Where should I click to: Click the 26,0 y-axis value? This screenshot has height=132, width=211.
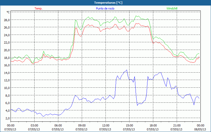pyautogui.click(x=7, y=27)
